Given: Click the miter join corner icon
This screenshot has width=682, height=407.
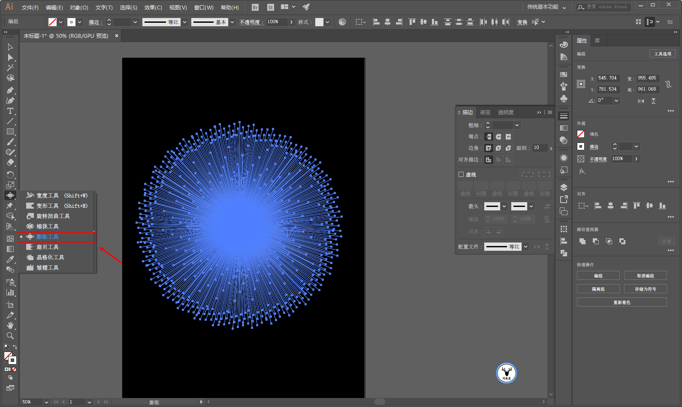Looking at the screenshot, I should [489, 148].
